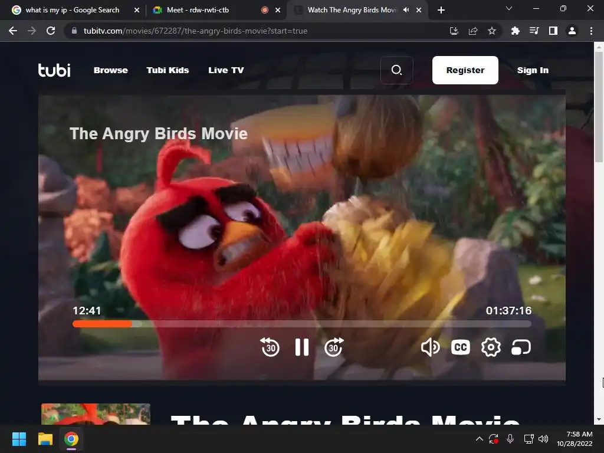Click Chrome taskbar icon
Viewport: 604px width, 453px height.
[x=71, y=439]
